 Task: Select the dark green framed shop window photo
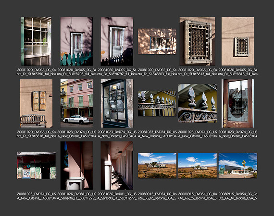click(x=117, y=104)
